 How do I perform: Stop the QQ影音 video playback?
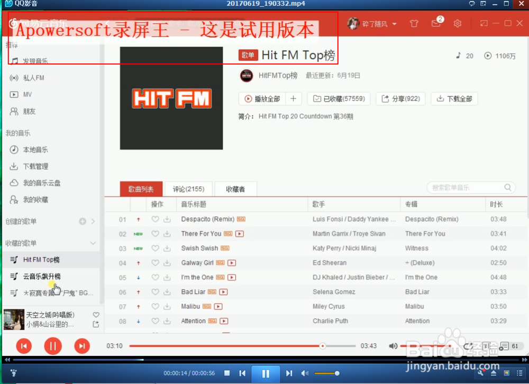(227, 373)
